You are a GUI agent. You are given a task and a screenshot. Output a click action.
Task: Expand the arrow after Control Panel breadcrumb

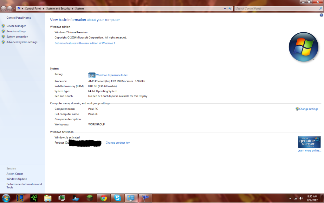(44, 9)
